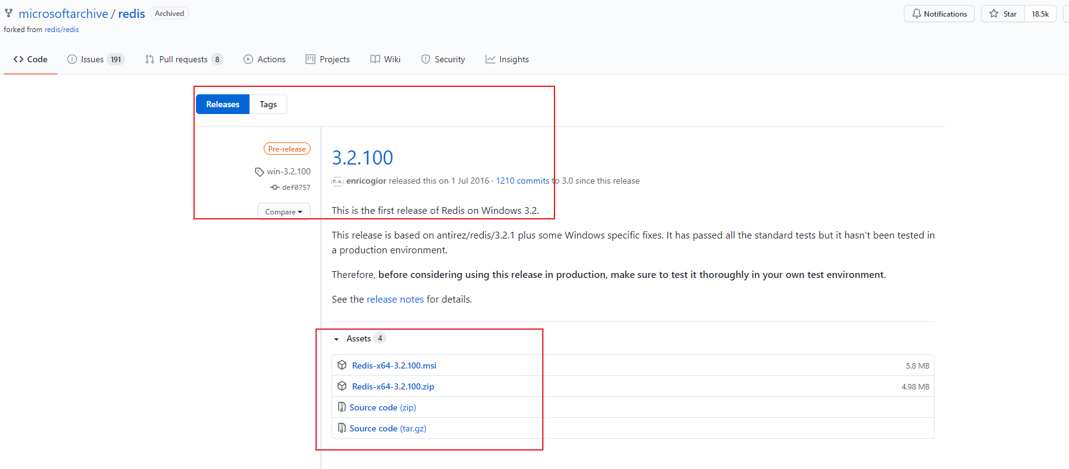Star the repository
The width and height of the screenshot is (1069, 469).
point(1003,14)
